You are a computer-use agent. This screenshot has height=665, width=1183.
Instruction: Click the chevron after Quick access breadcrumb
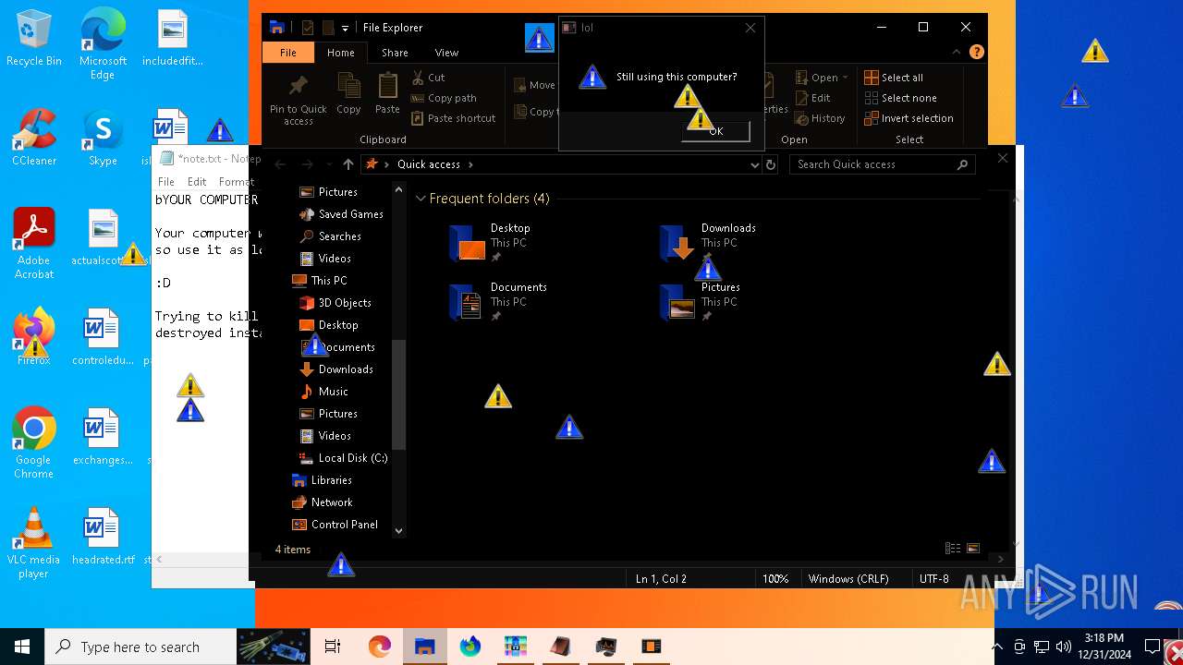coord(470,164)
